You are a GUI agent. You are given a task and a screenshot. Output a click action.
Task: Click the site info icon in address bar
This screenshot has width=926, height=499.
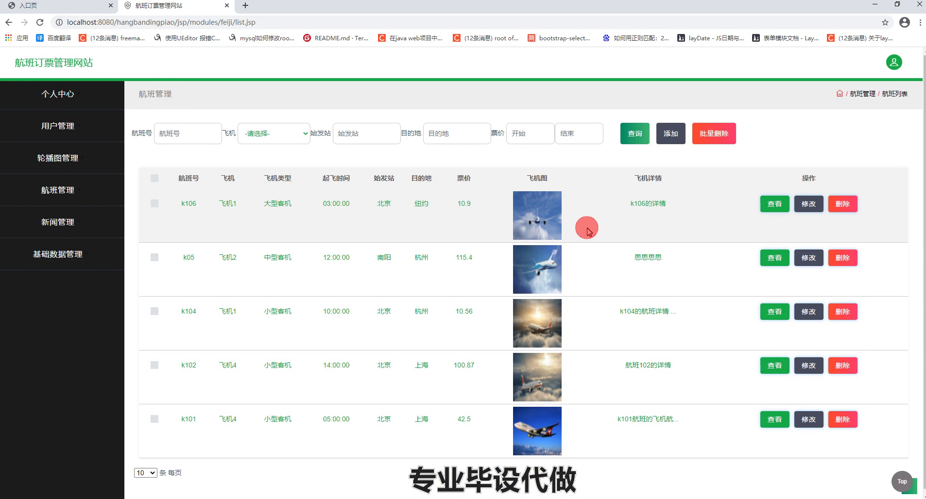coord(59,22)
